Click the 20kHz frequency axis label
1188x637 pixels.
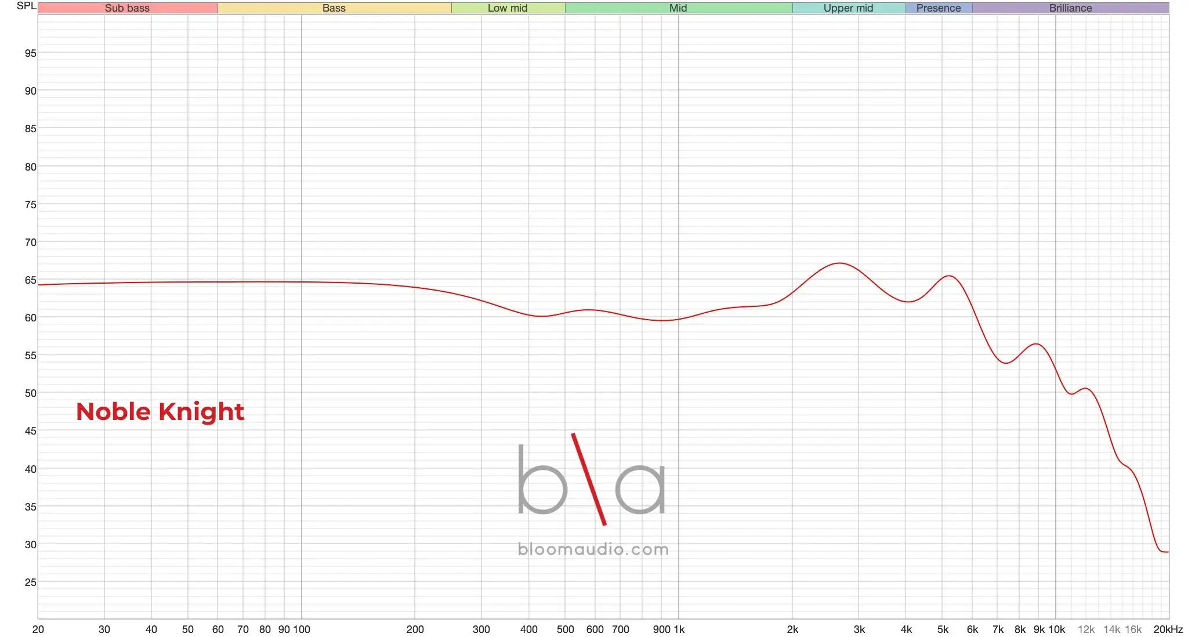point(1168,629)
